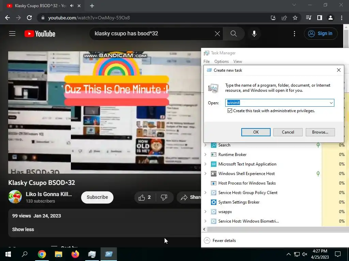Open Firefox from the taskbar

[75, 254]
